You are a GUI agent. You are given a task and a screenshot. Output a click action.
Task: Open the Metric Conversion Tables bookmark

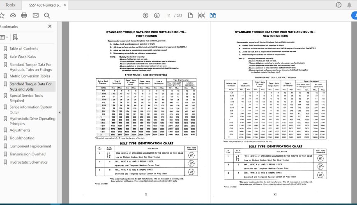tap(30, 76)
